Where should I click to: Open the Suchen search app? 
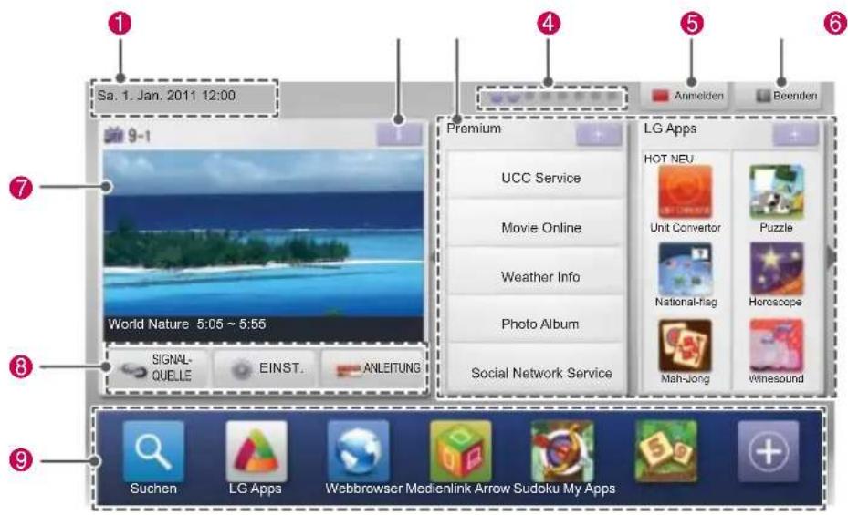point(153,451)
